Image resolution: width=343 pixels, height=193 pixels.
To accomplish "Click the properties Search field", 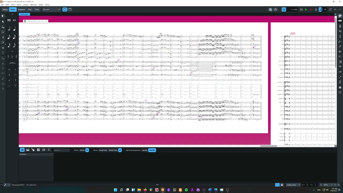I will coord(62,150).
